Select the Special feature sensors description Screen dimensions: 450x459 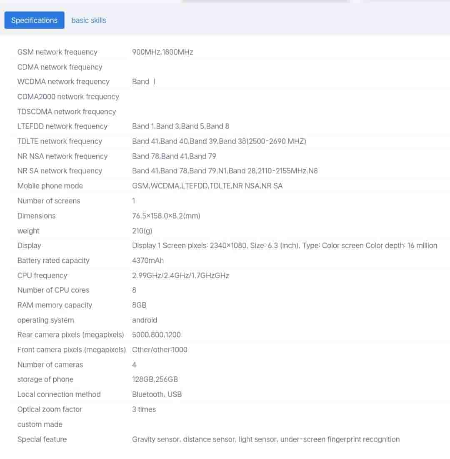pyautogui.click(x=265, y=439)
